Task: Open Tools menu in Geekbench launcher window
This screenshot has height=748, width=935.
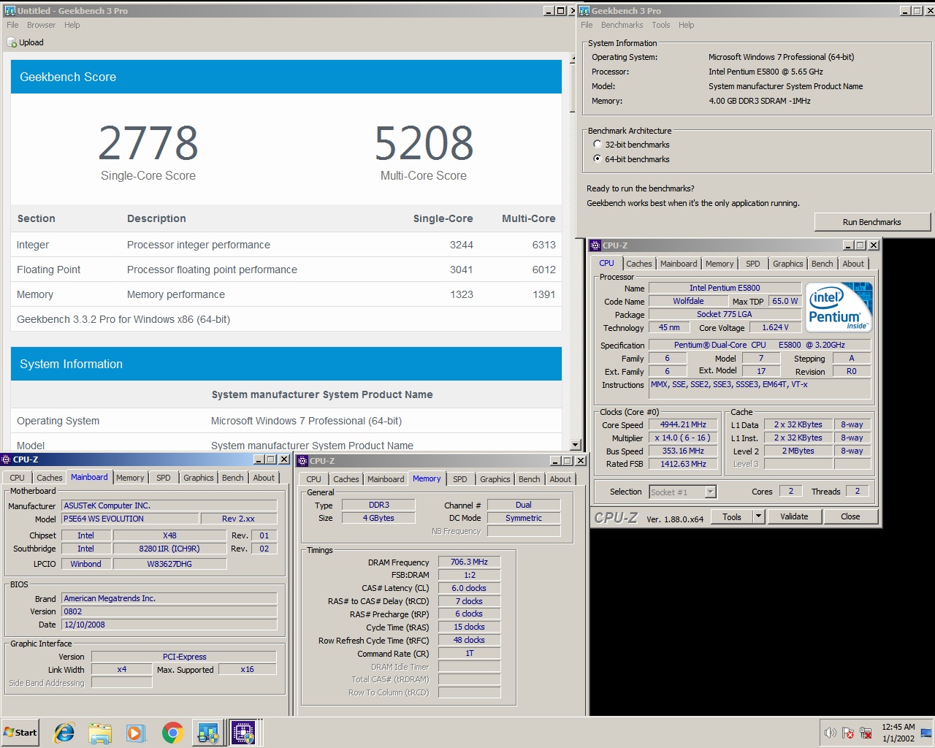Action: [661, 25]
